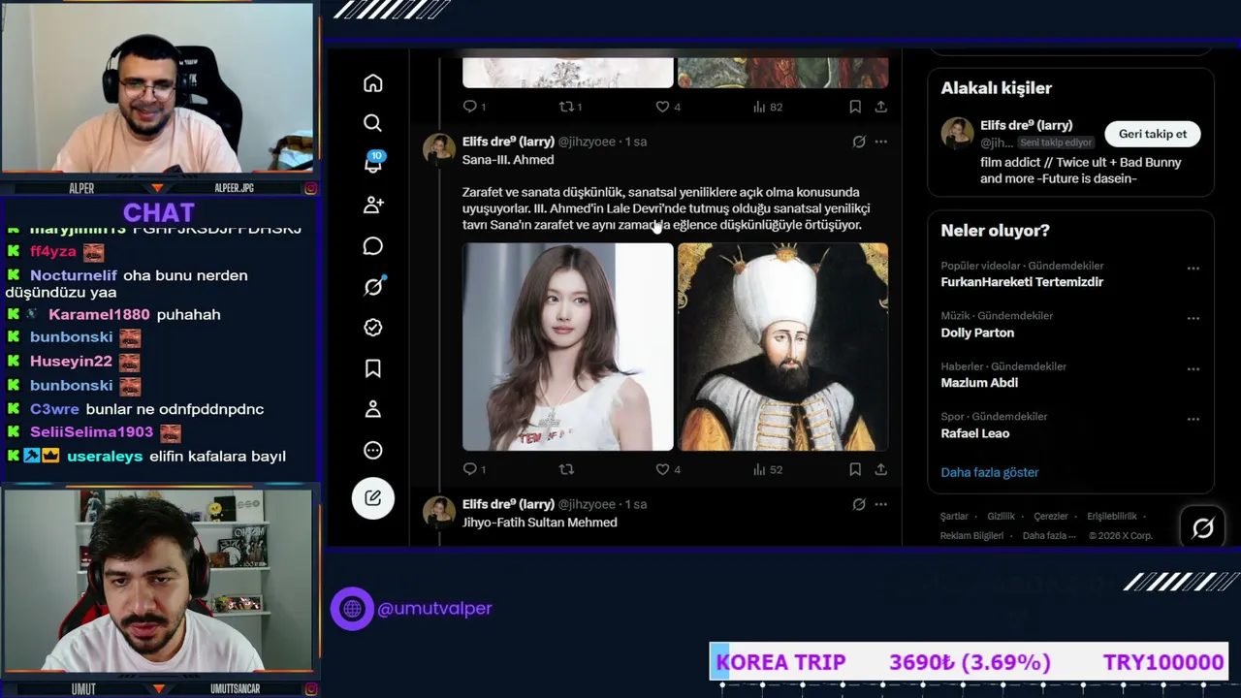The width and height of the screenshot is (1241, 698).
Task: Click the @umutvalper handle text
Action: click(434, 609)
